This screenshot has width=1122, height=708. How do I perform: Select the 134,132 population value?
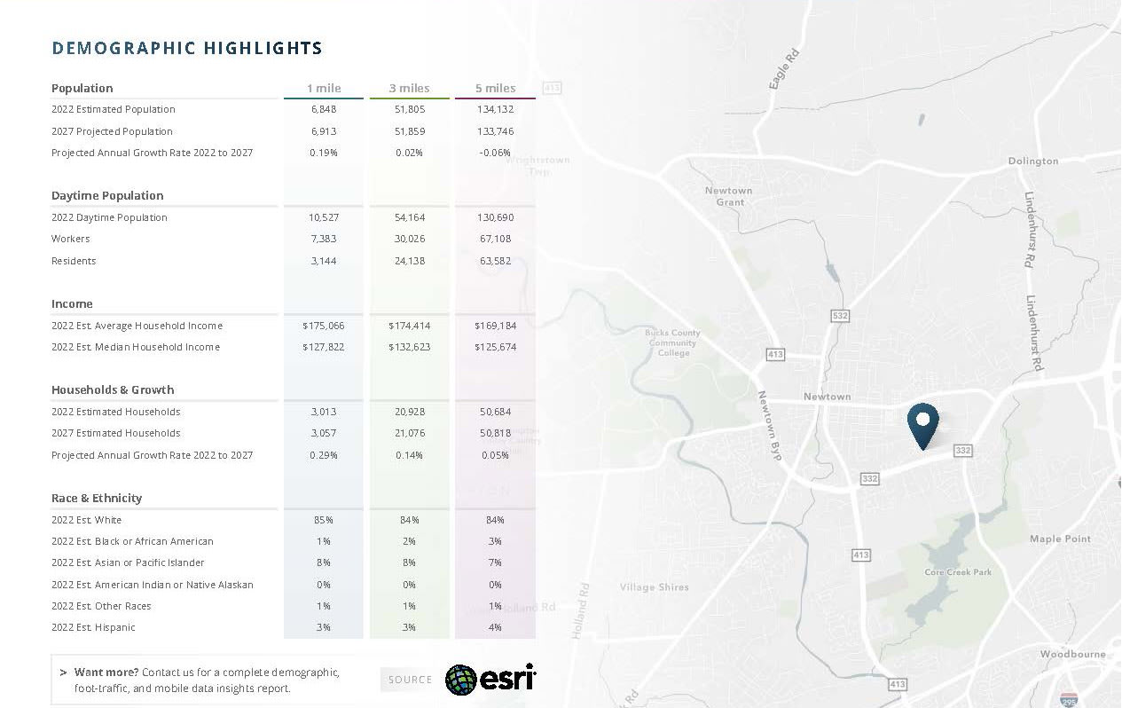point(495,109)
